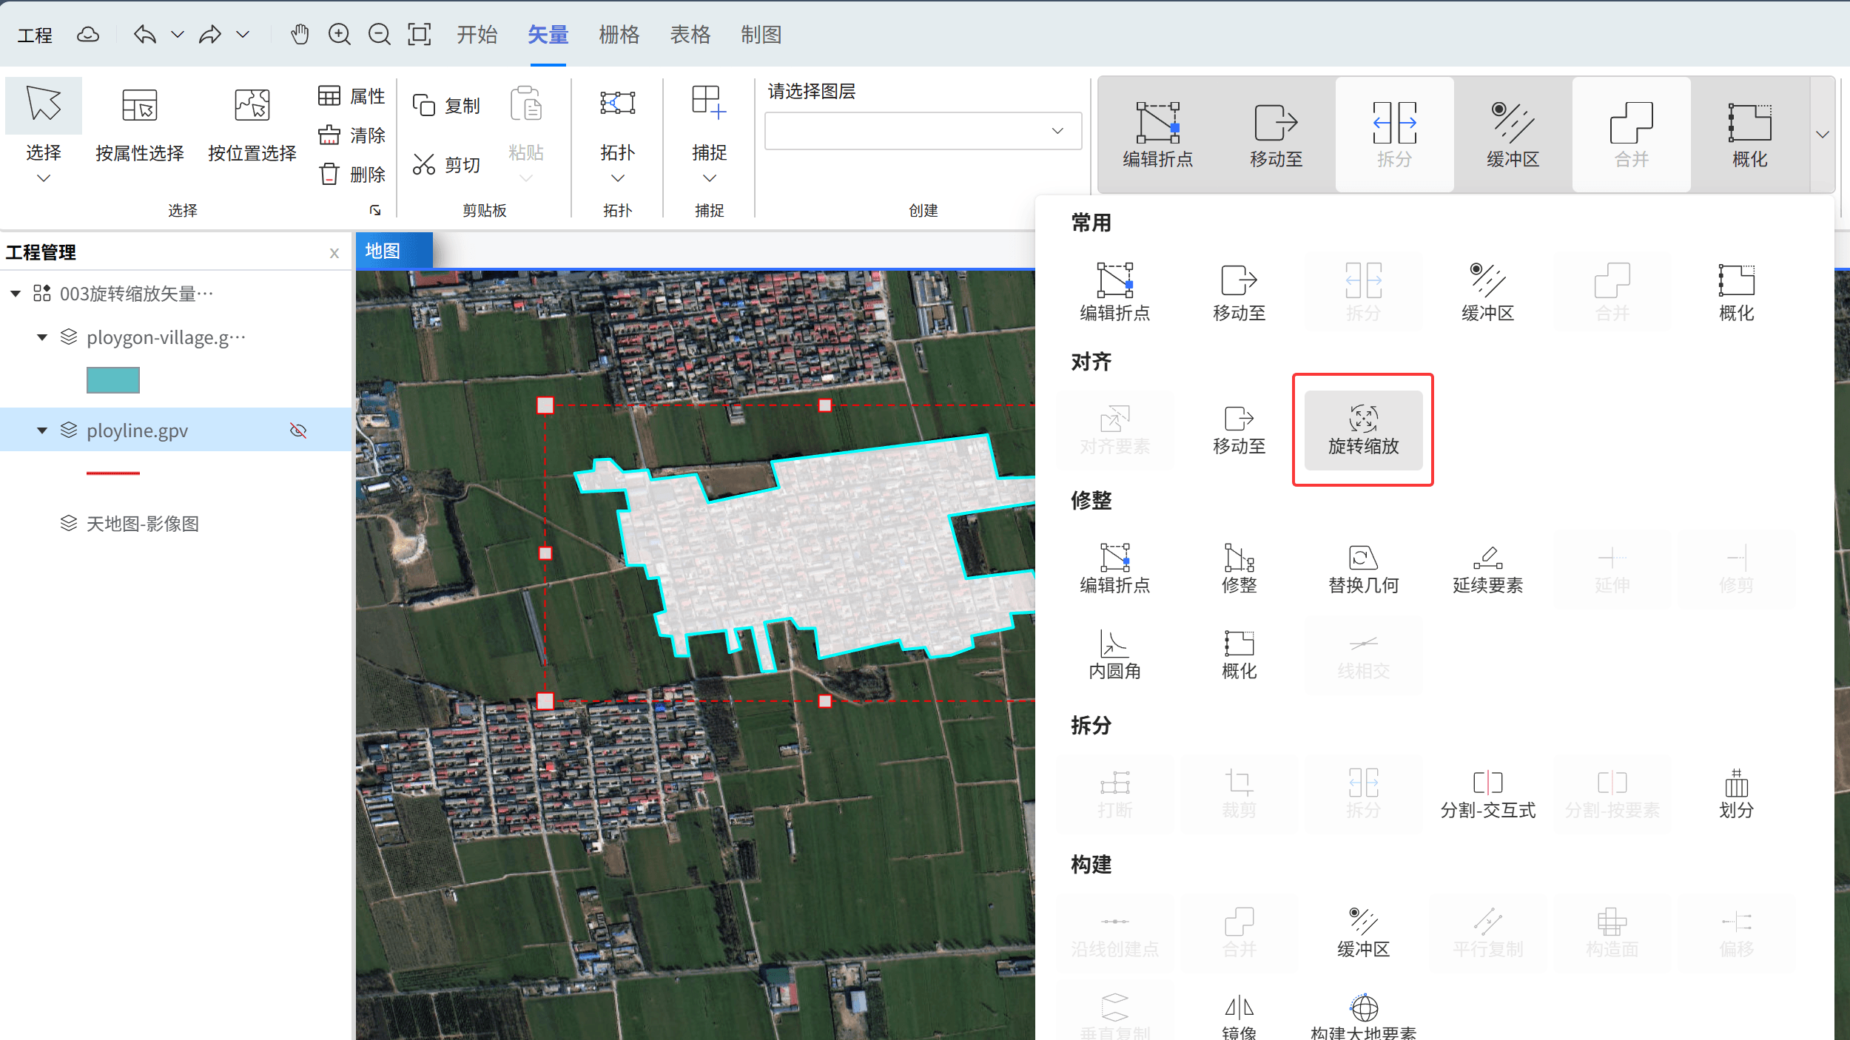Click 延续要素 continue feature tool
This screenshot has width=1850, height=1040.
tap(1487, 568)
